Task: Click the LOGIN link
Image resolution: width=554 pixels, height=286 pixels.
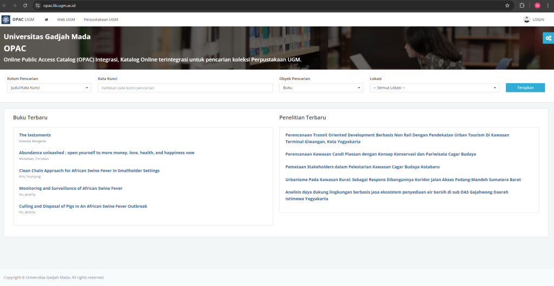Action: pyautogui.click(x=534, y=19)
